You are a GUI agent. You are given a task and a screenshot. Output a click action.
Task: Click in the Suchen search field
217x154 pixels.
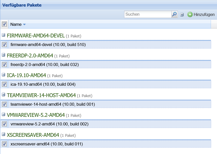[x=148, y=14]
